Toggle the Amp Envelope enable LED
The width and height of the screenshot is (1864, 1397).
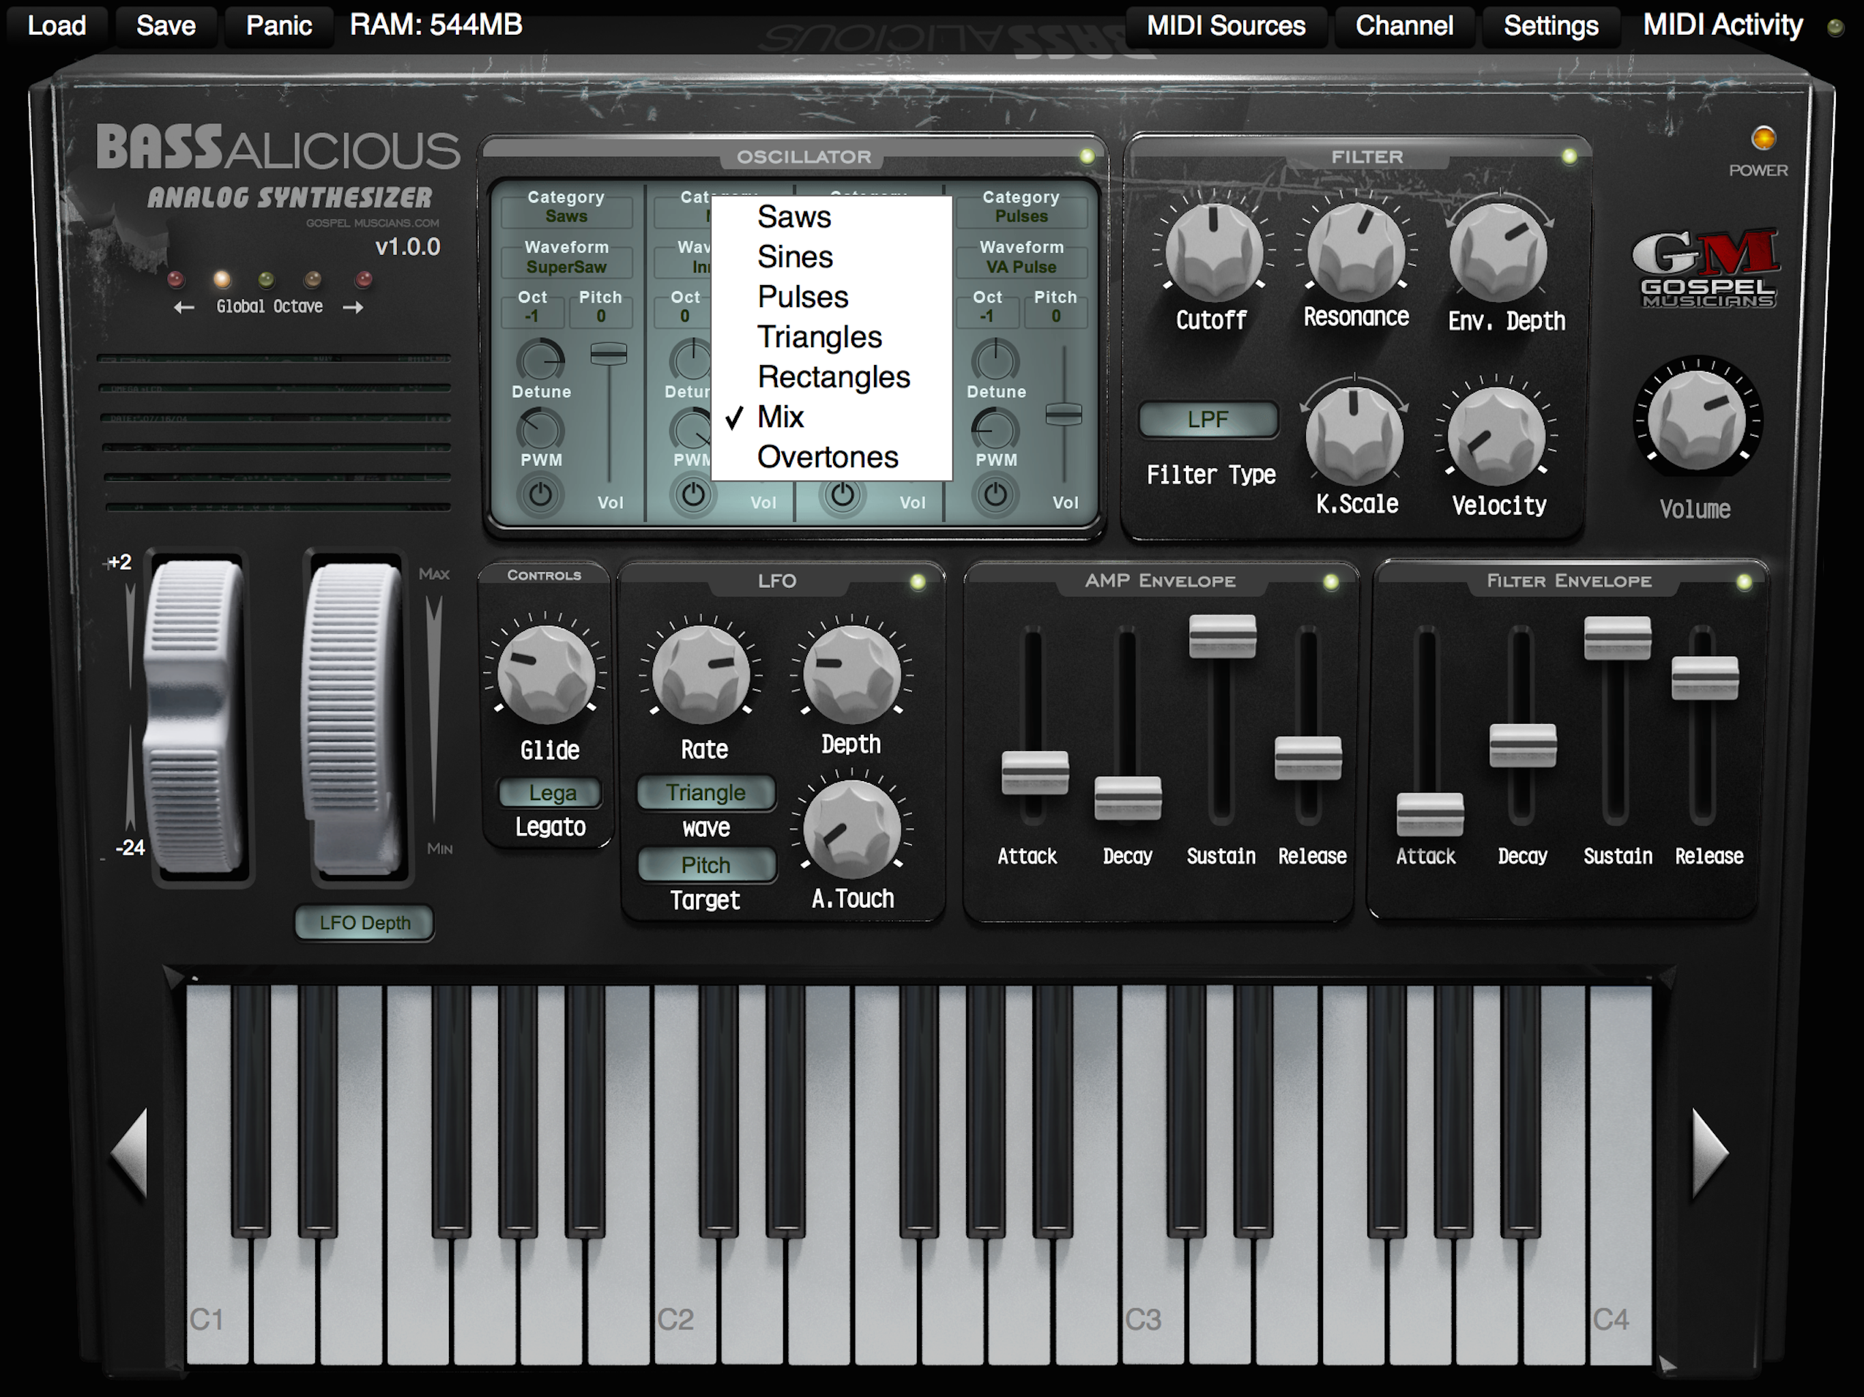pos(1330,581)
